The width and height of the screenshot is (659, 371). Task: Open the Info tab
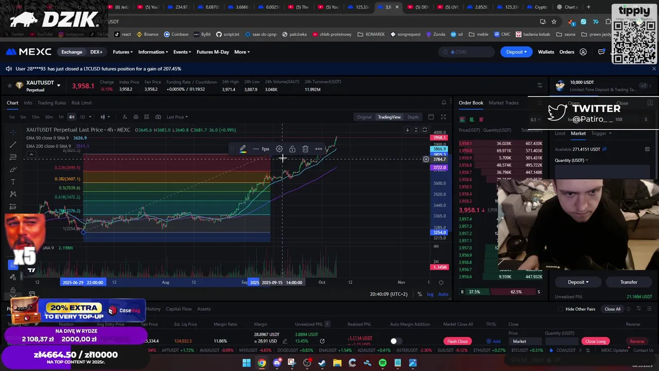(x=28, y=103)
